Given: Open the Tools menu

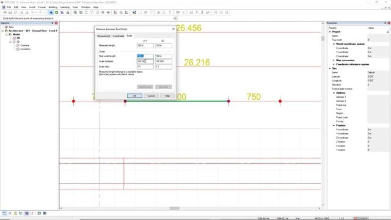Looking at the screenshot, I should (75, 7).
